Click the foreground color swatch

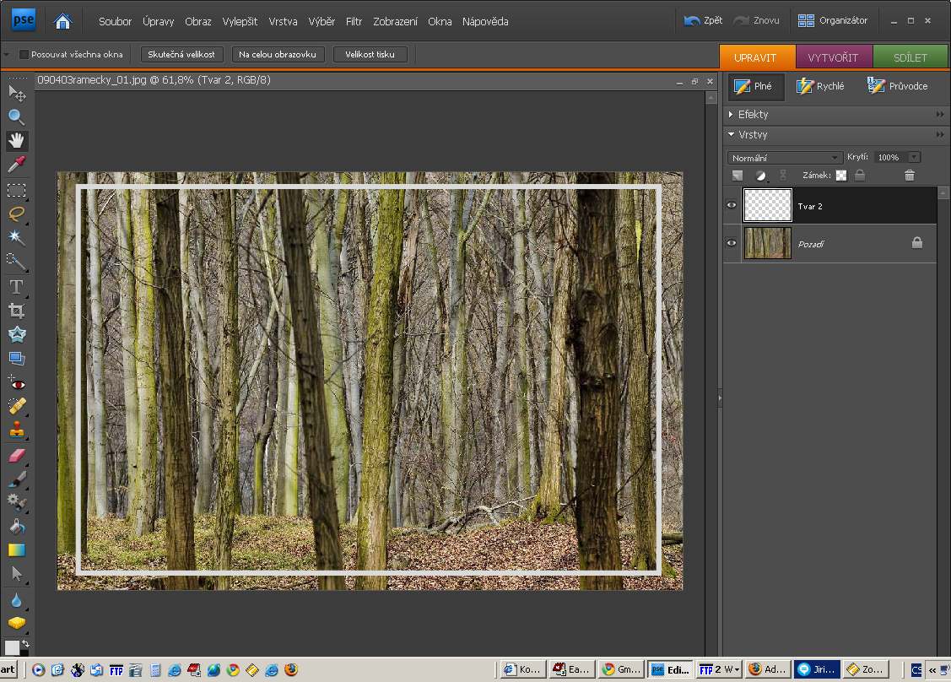11,647
